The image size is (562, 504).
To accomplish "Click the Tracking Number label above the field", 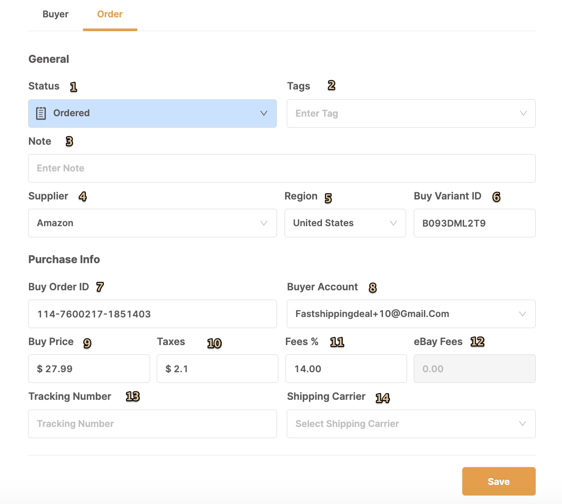I will pos(70,396).
